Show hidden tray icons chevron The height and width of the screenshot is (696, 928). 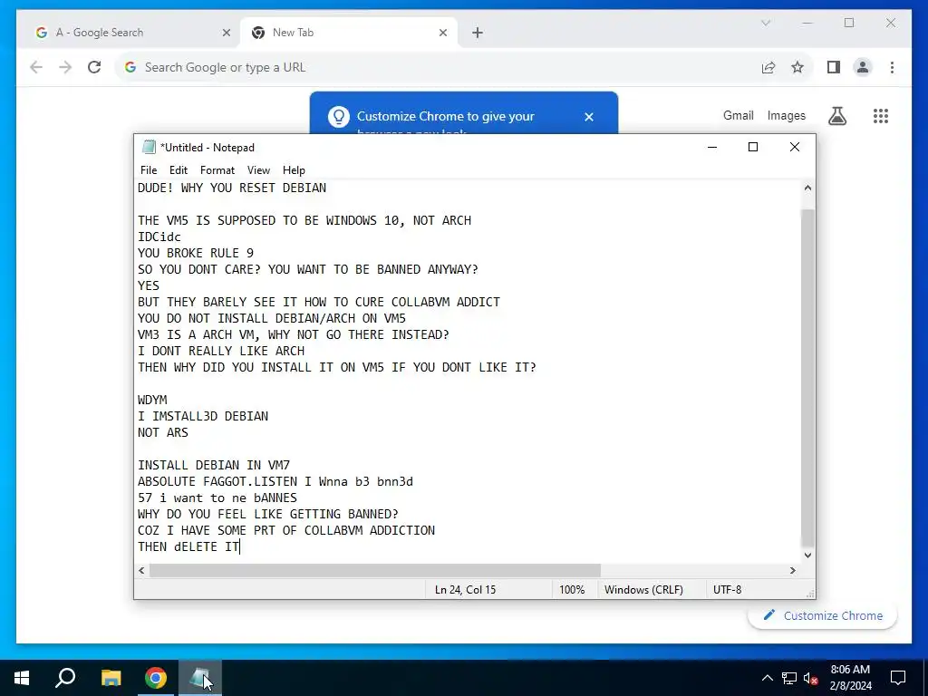[767, 678]
